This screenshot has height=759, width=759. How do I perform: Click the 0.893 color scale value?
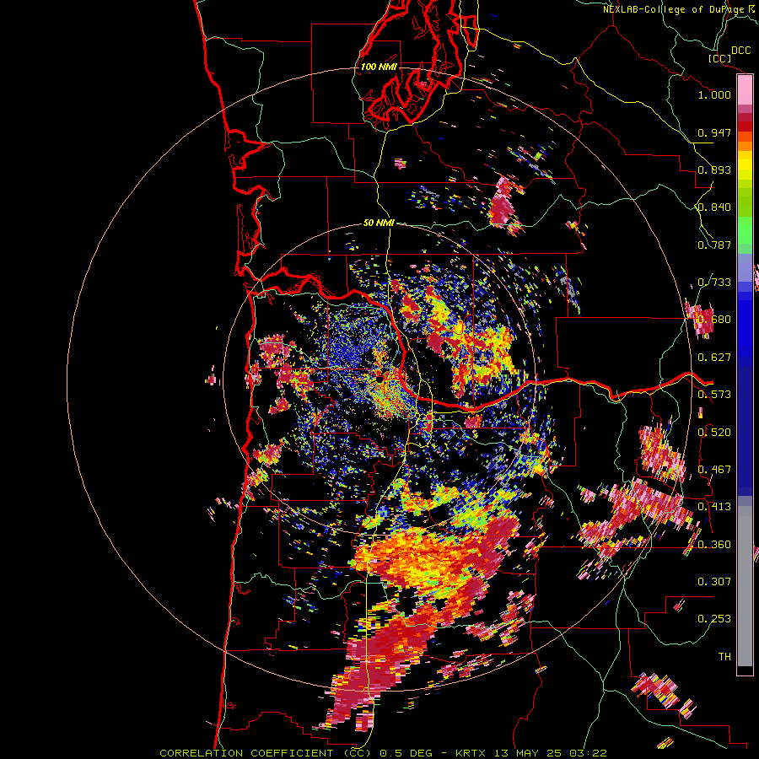click(x=714, y=170)
